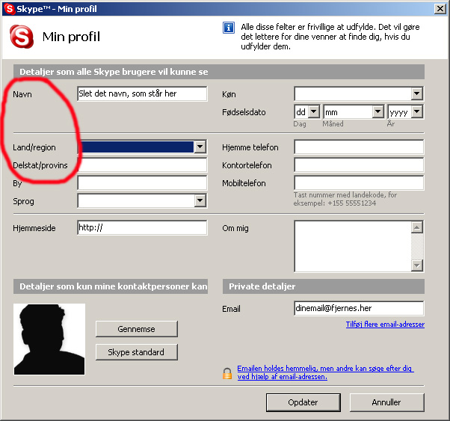The width and height of the screenshot is (450, 421).
Task: Open the Køn dropdown
Action: (x=416, y=93)
